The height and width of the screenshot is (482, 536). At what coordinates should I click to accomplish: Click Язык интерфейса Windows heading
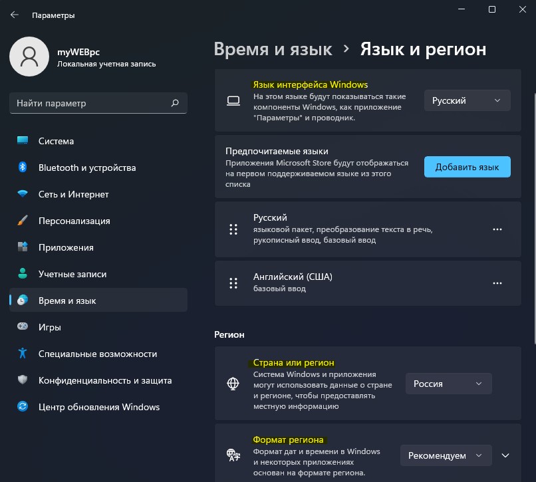[310, 84]
